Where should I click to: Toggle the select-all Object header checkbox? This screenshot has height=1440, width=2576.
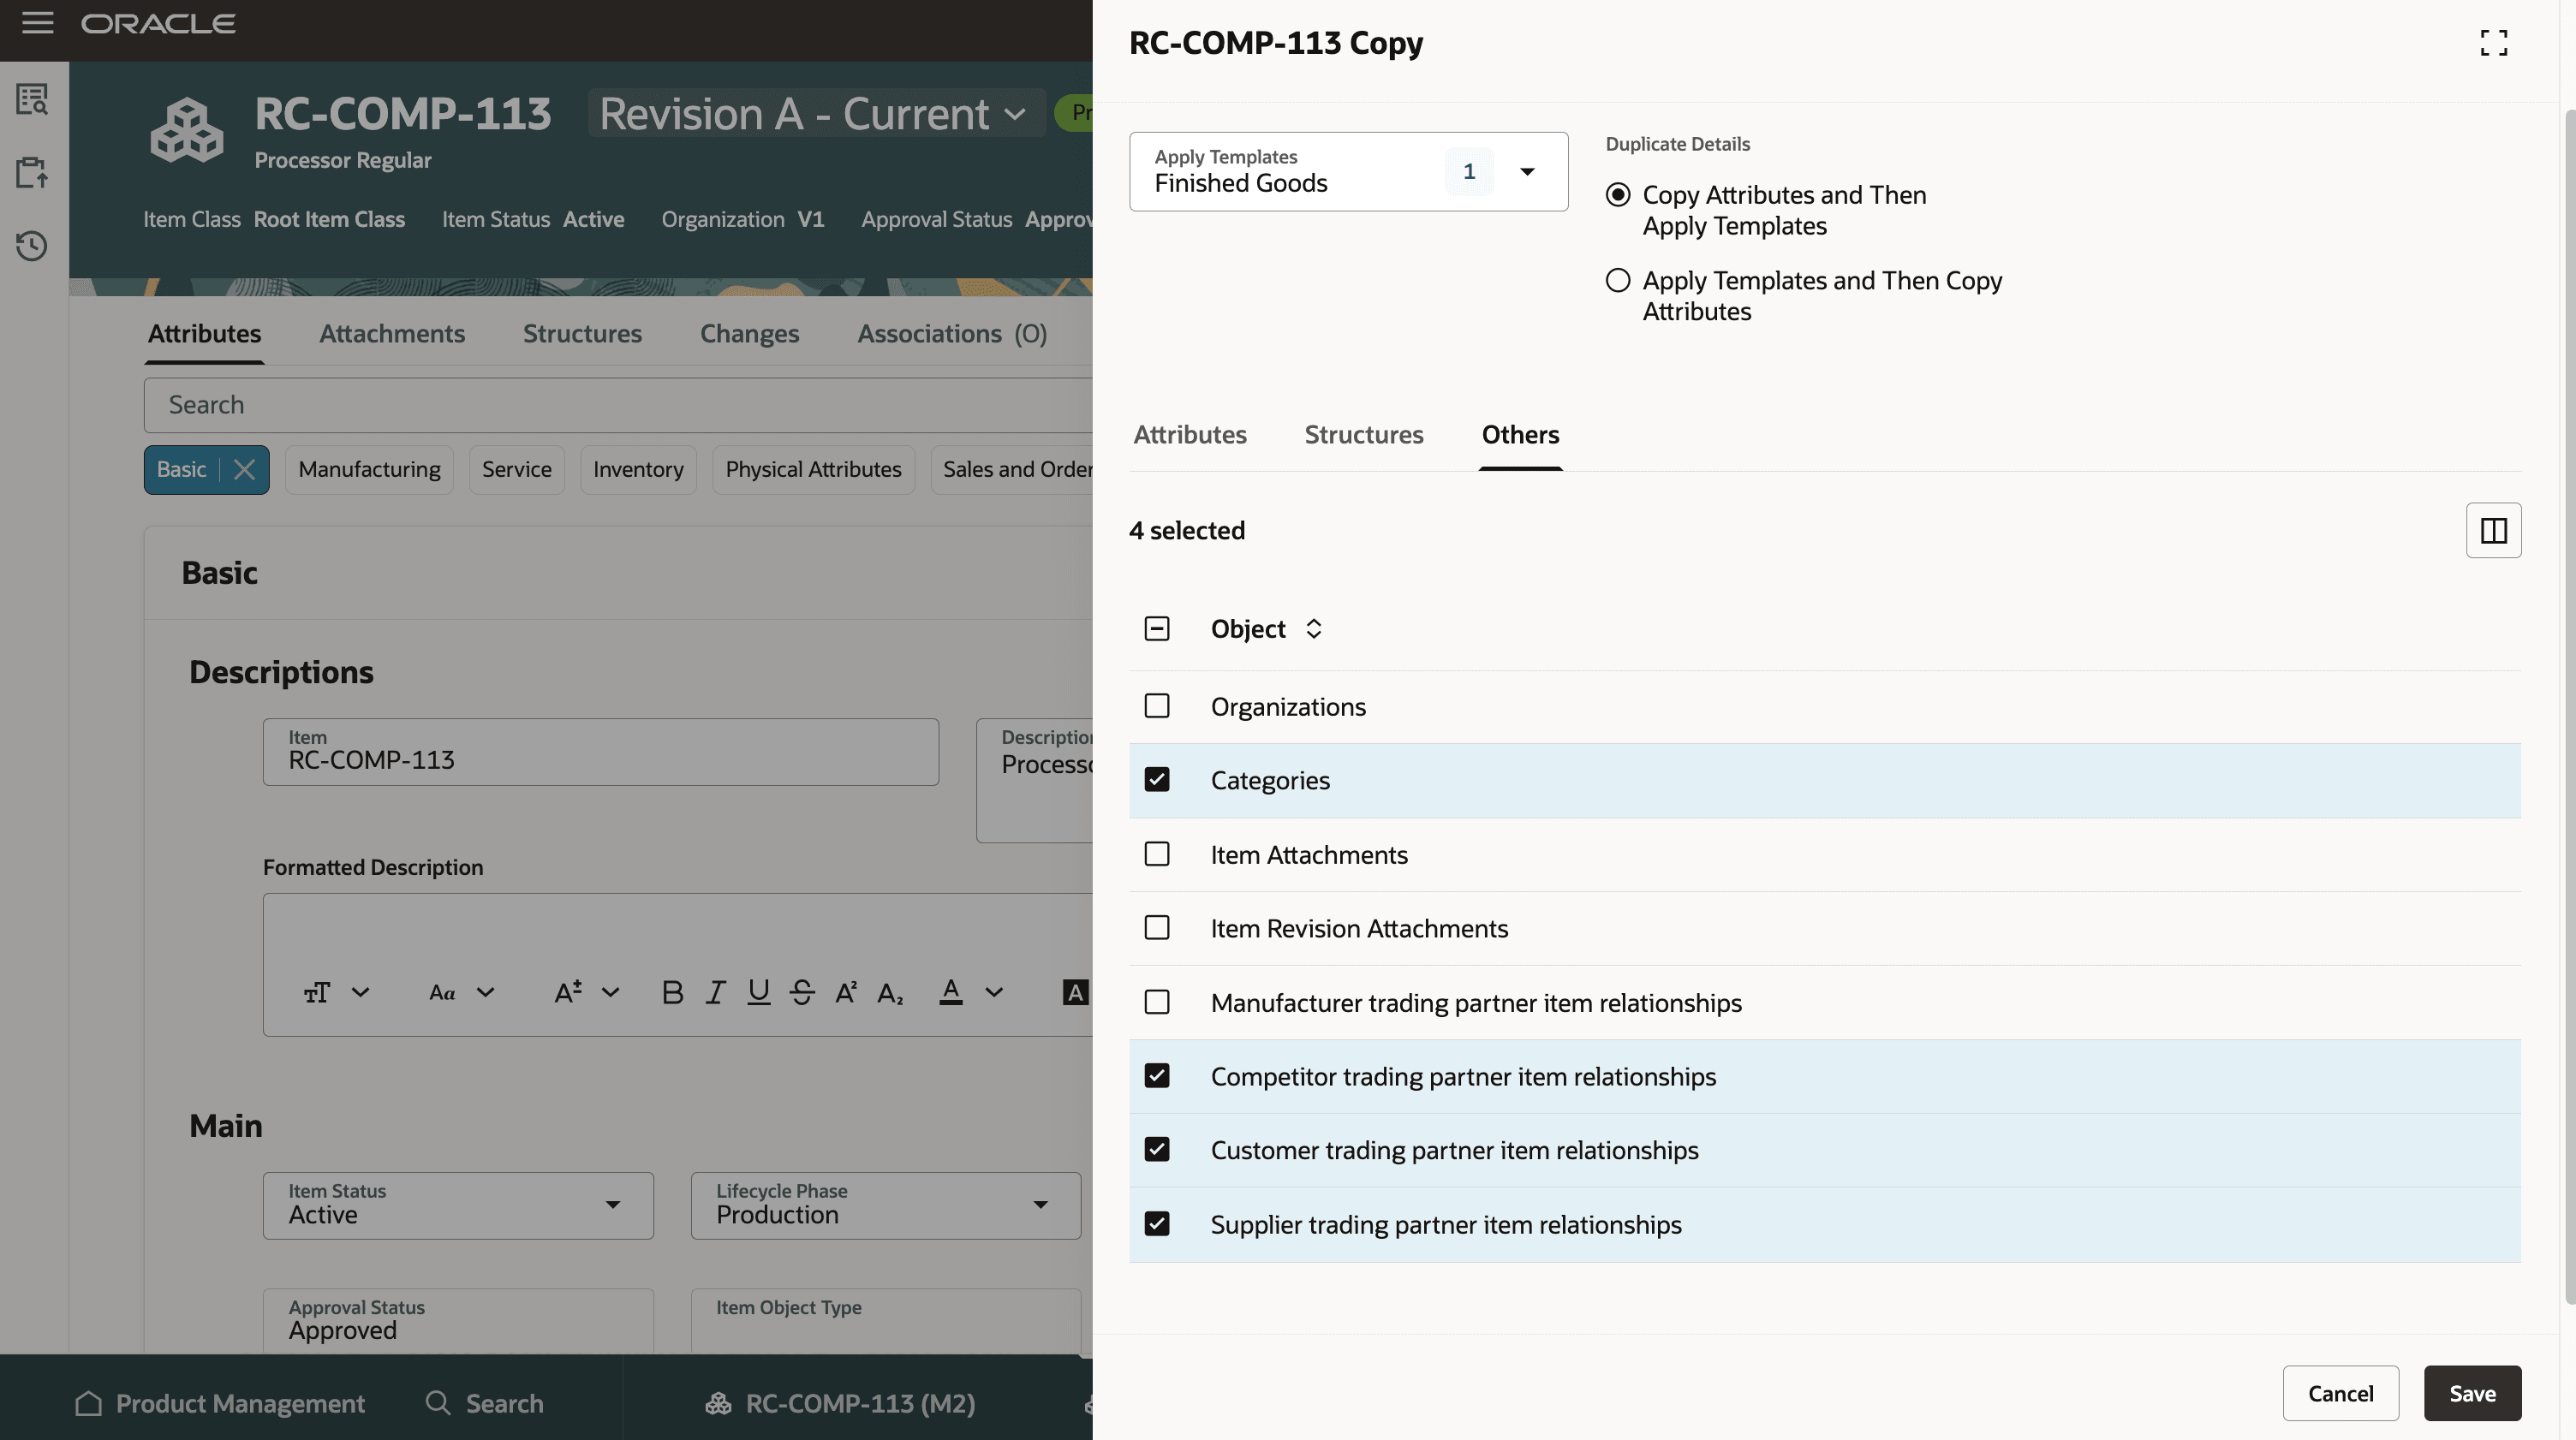pyautogui.click(x=1157, y=629)
